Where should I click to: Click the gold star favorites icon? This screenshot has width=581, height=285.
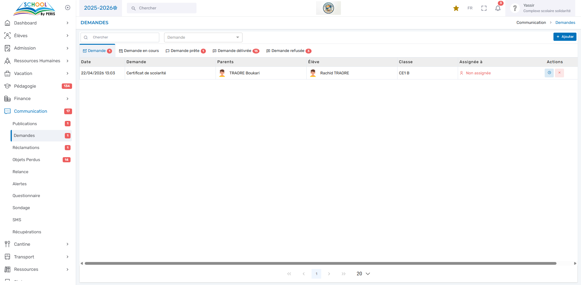point(456,8)
